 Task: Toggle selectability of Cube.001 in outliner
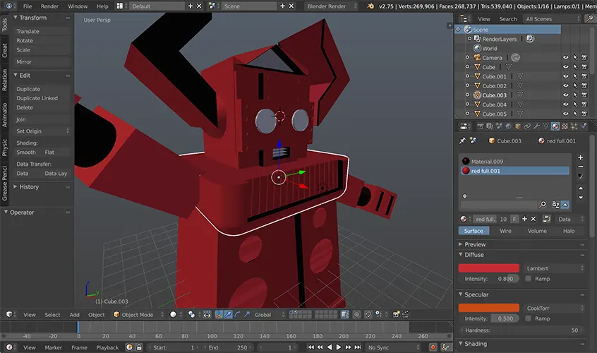click(x=575, y=76)
